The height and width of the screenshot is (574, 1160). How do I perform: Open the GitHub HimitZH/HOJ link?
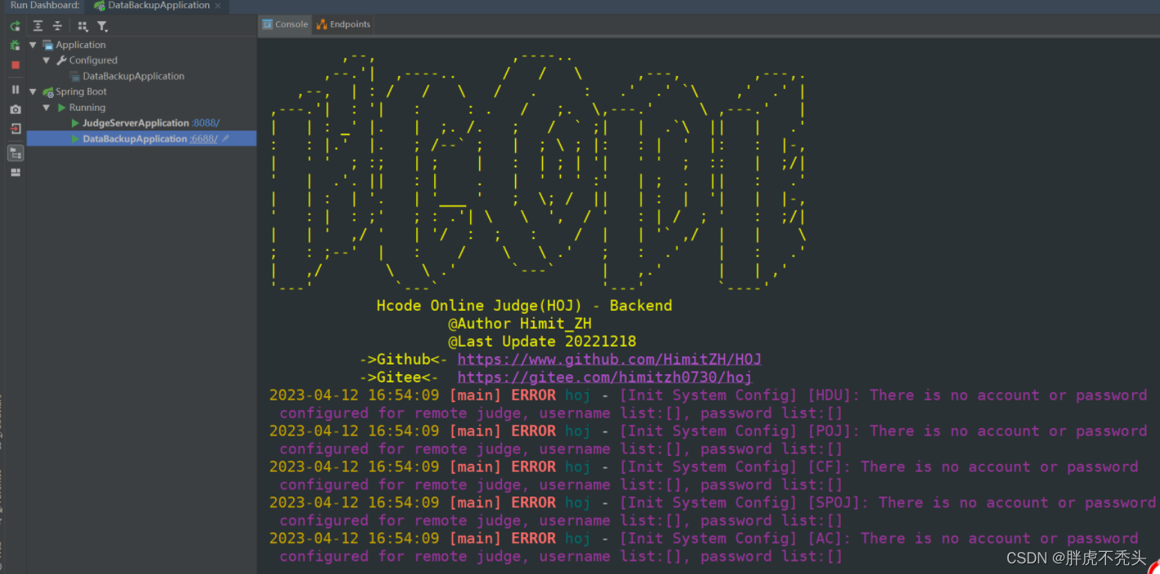point(609,360)
